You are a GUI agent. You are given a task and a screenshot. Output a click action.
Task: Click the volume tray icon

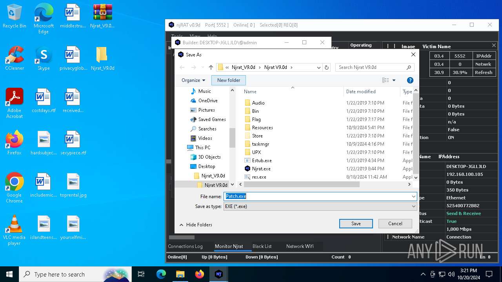point(451,274)
